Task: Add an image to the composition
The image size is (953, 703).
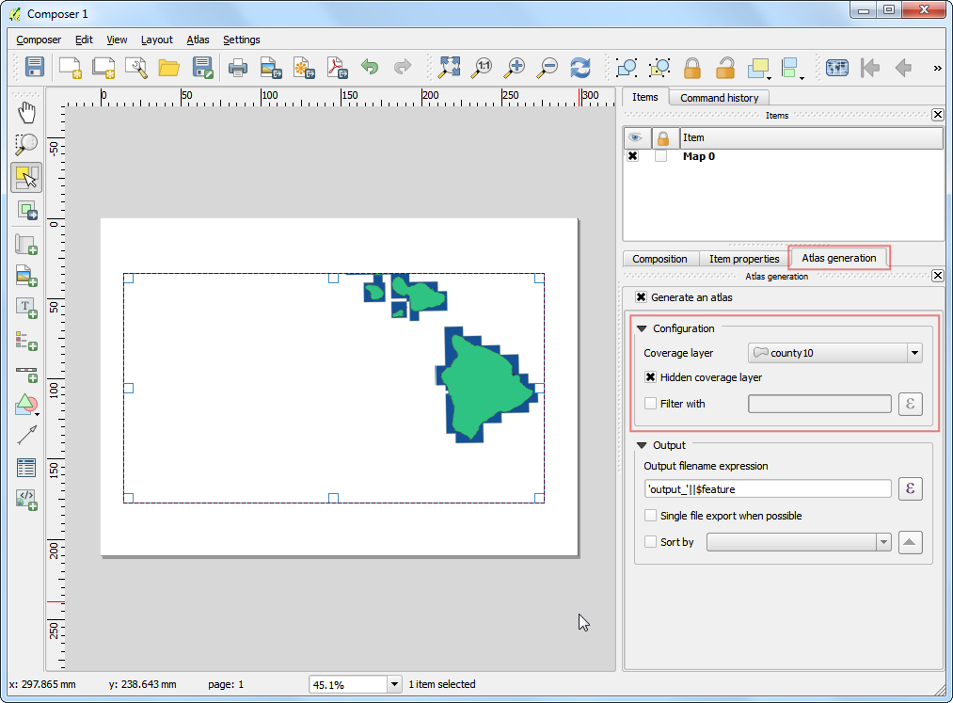Action: 26,276
